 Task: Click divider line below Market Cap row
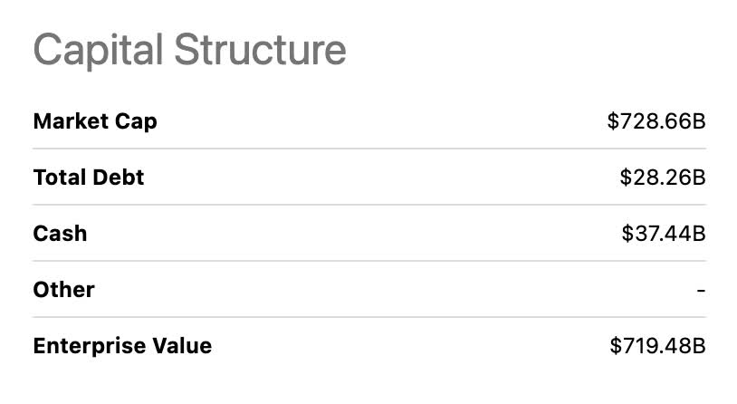[368, 149]
